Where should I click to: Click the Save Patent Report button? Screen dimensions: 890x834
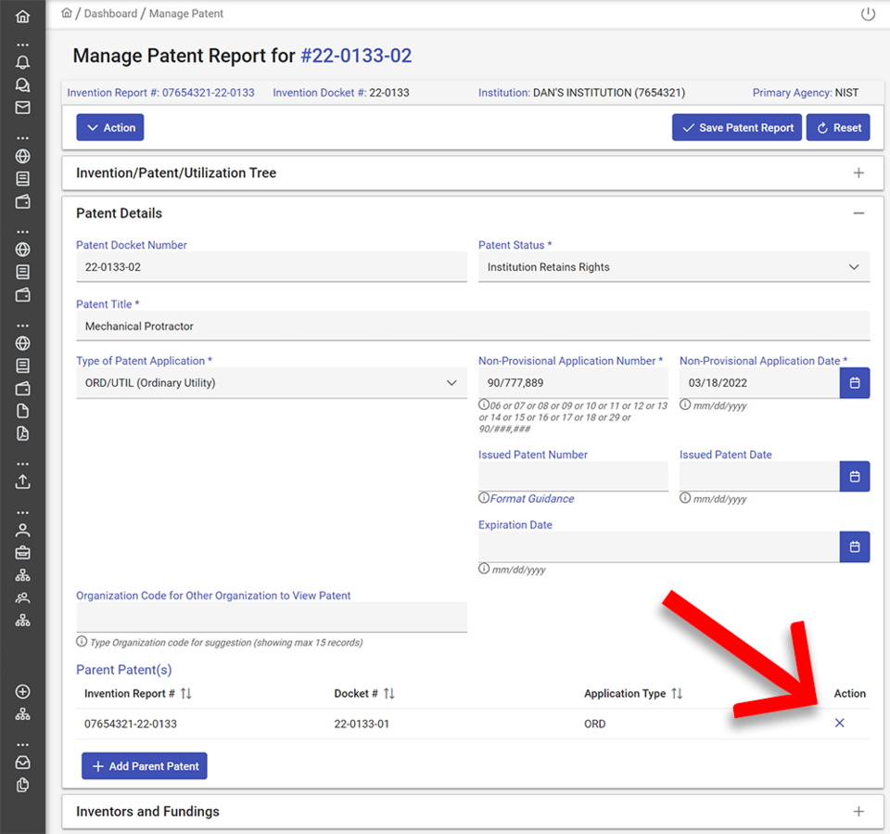tap(736, 127)
